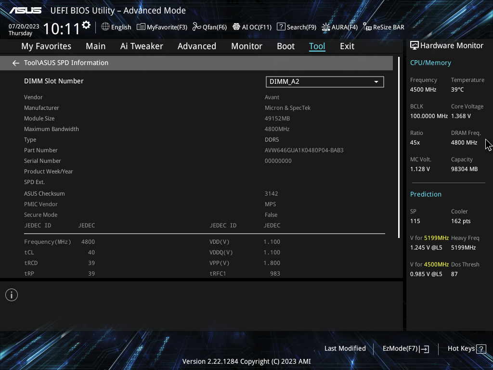Open the Exit tab
The height and width of the screenshot is (370, 493).
pos(347,46)
